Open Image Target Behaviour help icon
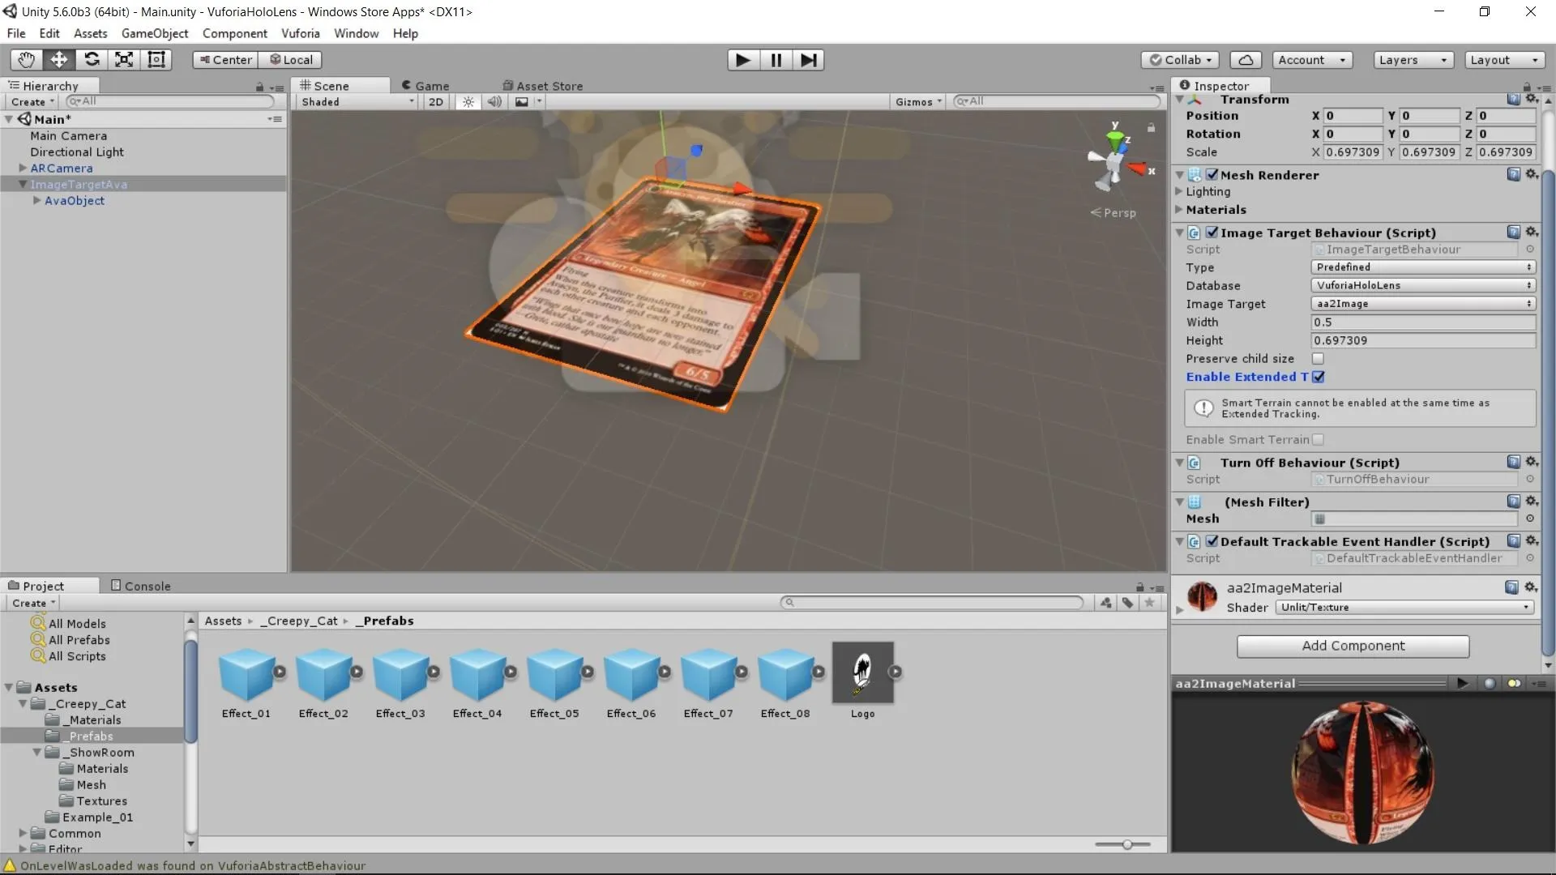Screen dimensions: 1556x875 pos(1513,232)
